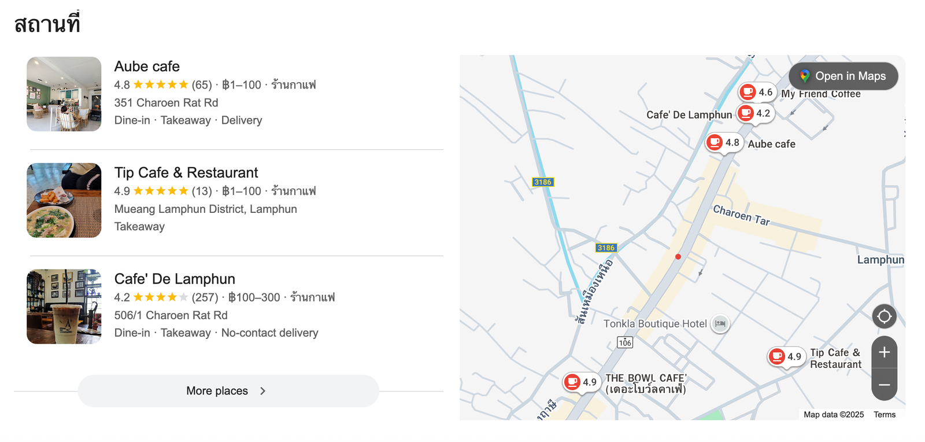Select the Aube cafe 4.8 map marker
The height and width of the screenshot is (442, 925).
point(724,142)
